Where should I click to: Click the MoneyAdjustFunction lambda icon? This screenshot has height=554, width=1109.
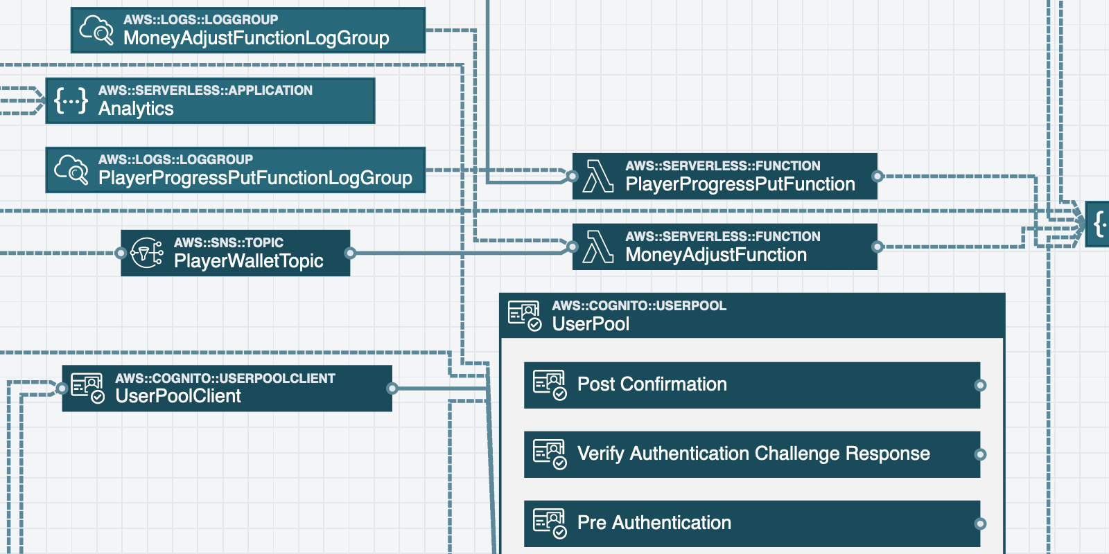click(x=598, y=247)
